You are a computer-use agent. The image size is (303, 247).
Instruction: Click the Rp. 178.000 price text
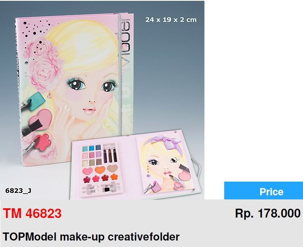pyautogui.click(x=267, y=214)
